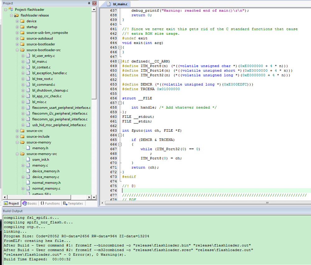Click the editor horizontal scrollbar thumb

[x=208, y=203]
